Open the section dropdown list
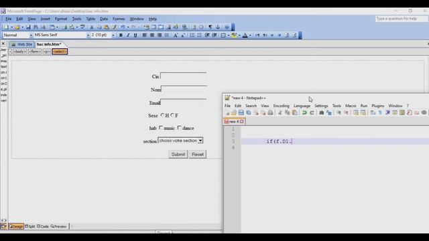Screen dimensions: 429x241 200,141
